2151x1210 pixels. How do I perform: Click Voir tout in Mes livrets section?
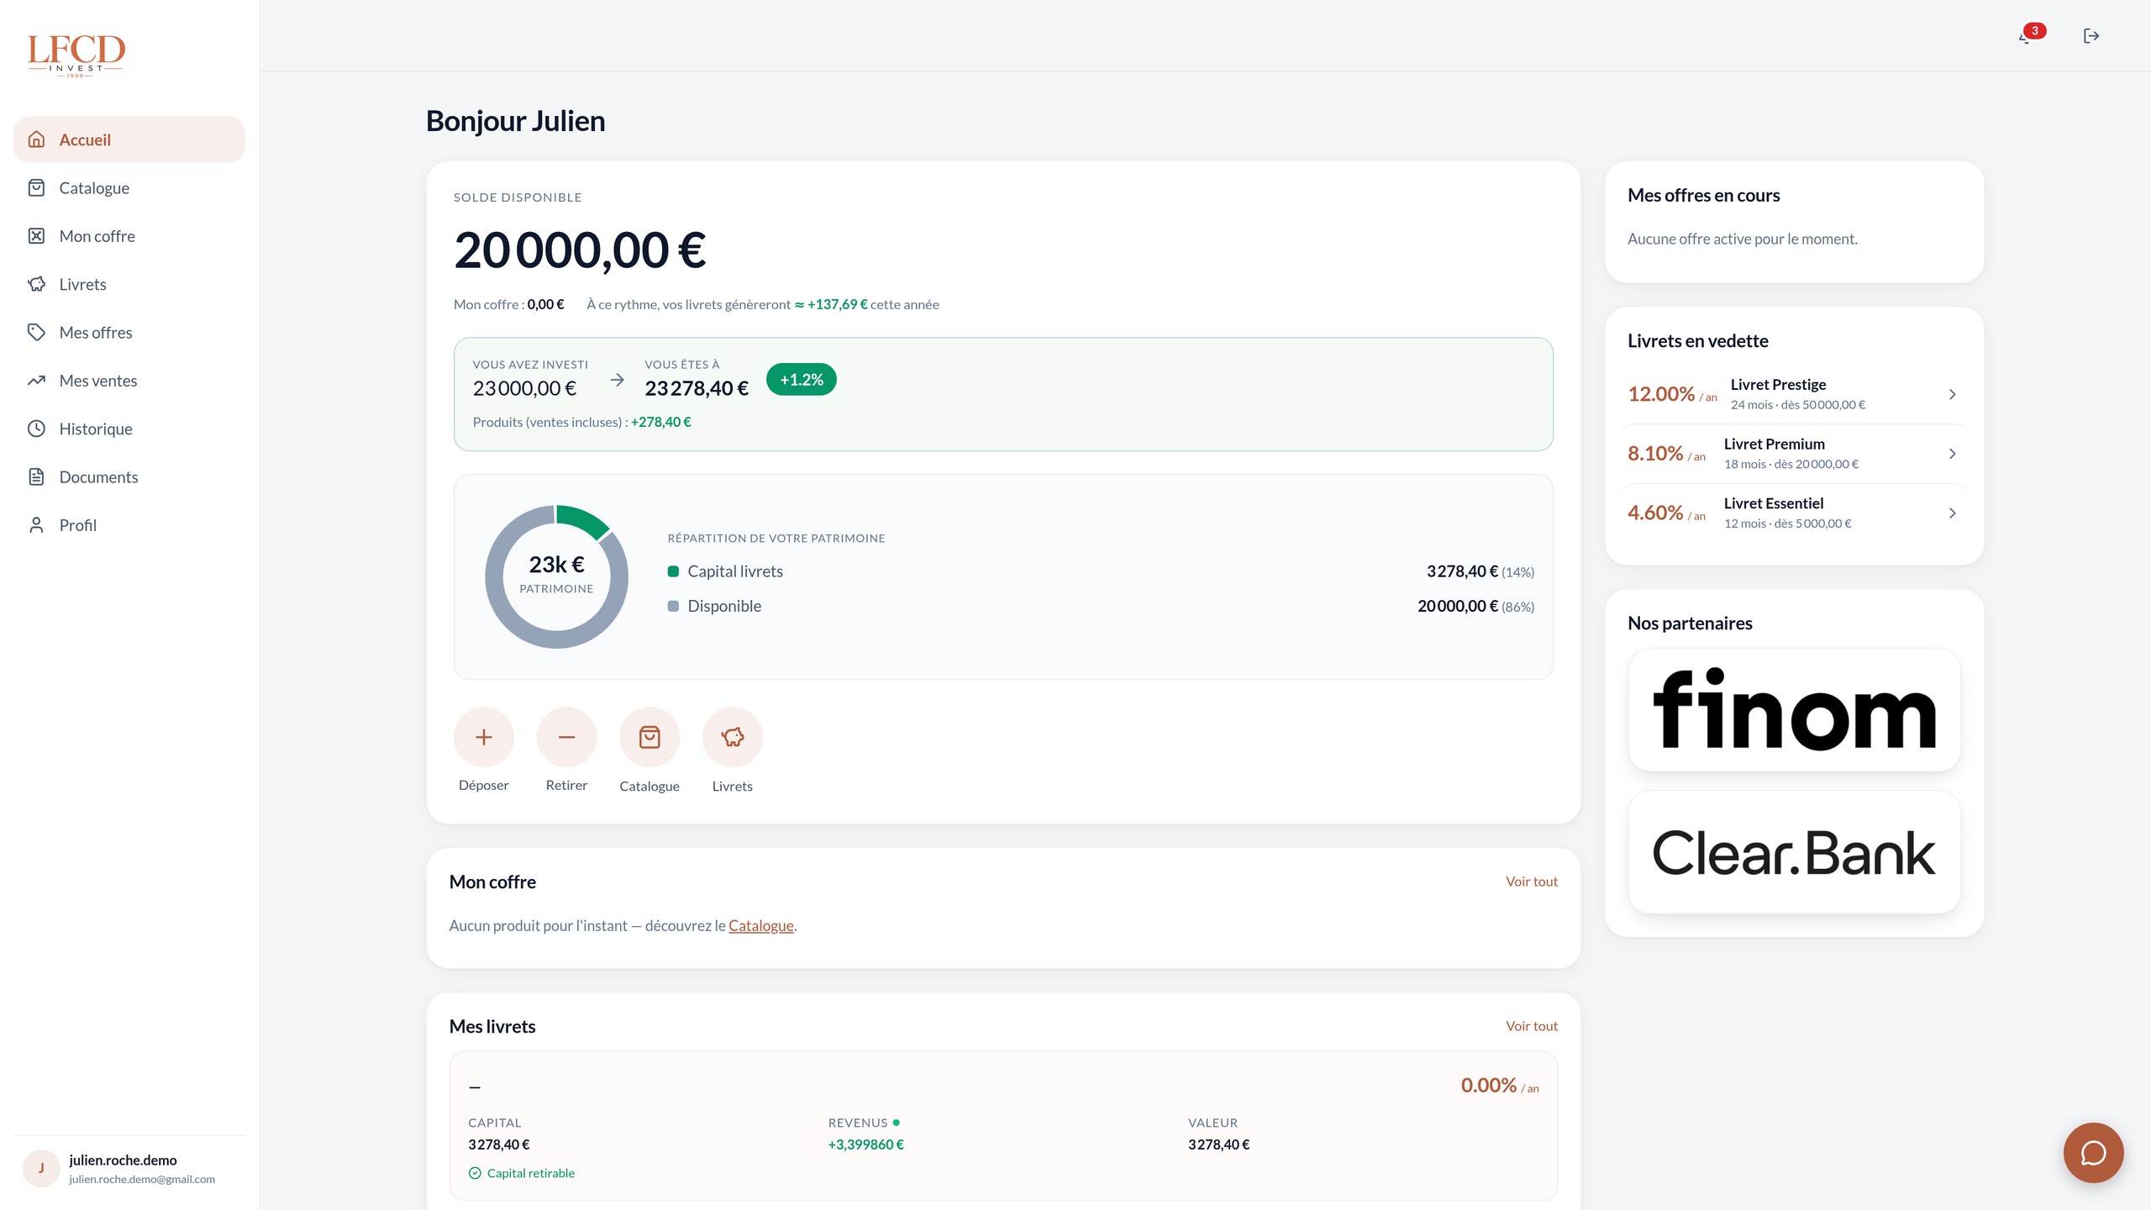(1531, 1026)
